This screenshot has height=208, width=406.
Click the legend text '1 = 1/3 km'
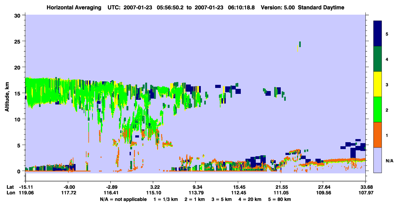pyautogui.click(x=166, y=199)
